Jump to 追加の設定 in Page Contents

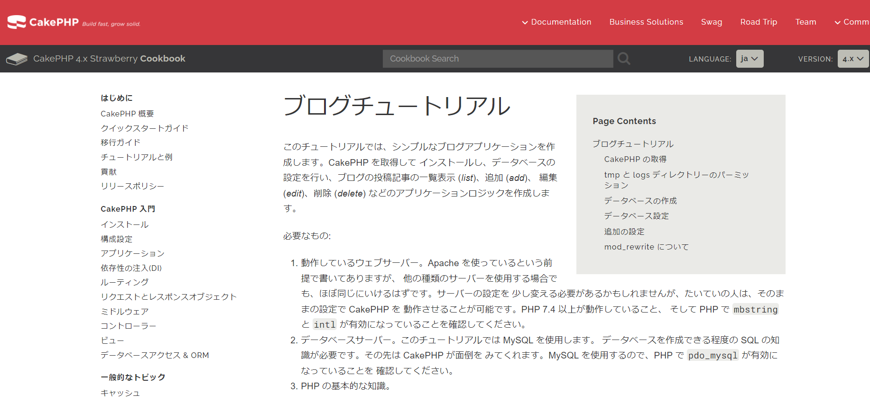pyautogui.click(x=624, y=232)
